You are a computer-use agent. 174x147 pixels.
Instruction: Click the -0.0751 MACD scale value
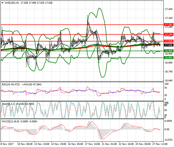[168, 140]
